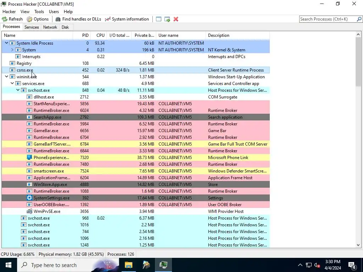Sort by Private bytes column header
The image size is (363, 272).
coord(144,35)
